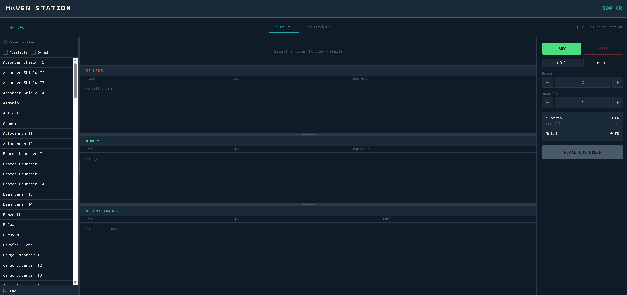Enable the Available filter checkbox
Screen dimensions: 627x295
(5, 52)
